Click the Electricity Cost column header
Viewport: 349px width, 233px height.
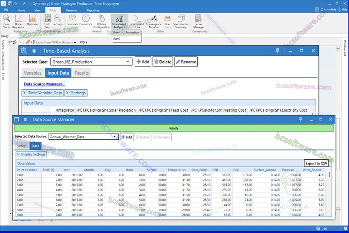click(x=278, y=110)
